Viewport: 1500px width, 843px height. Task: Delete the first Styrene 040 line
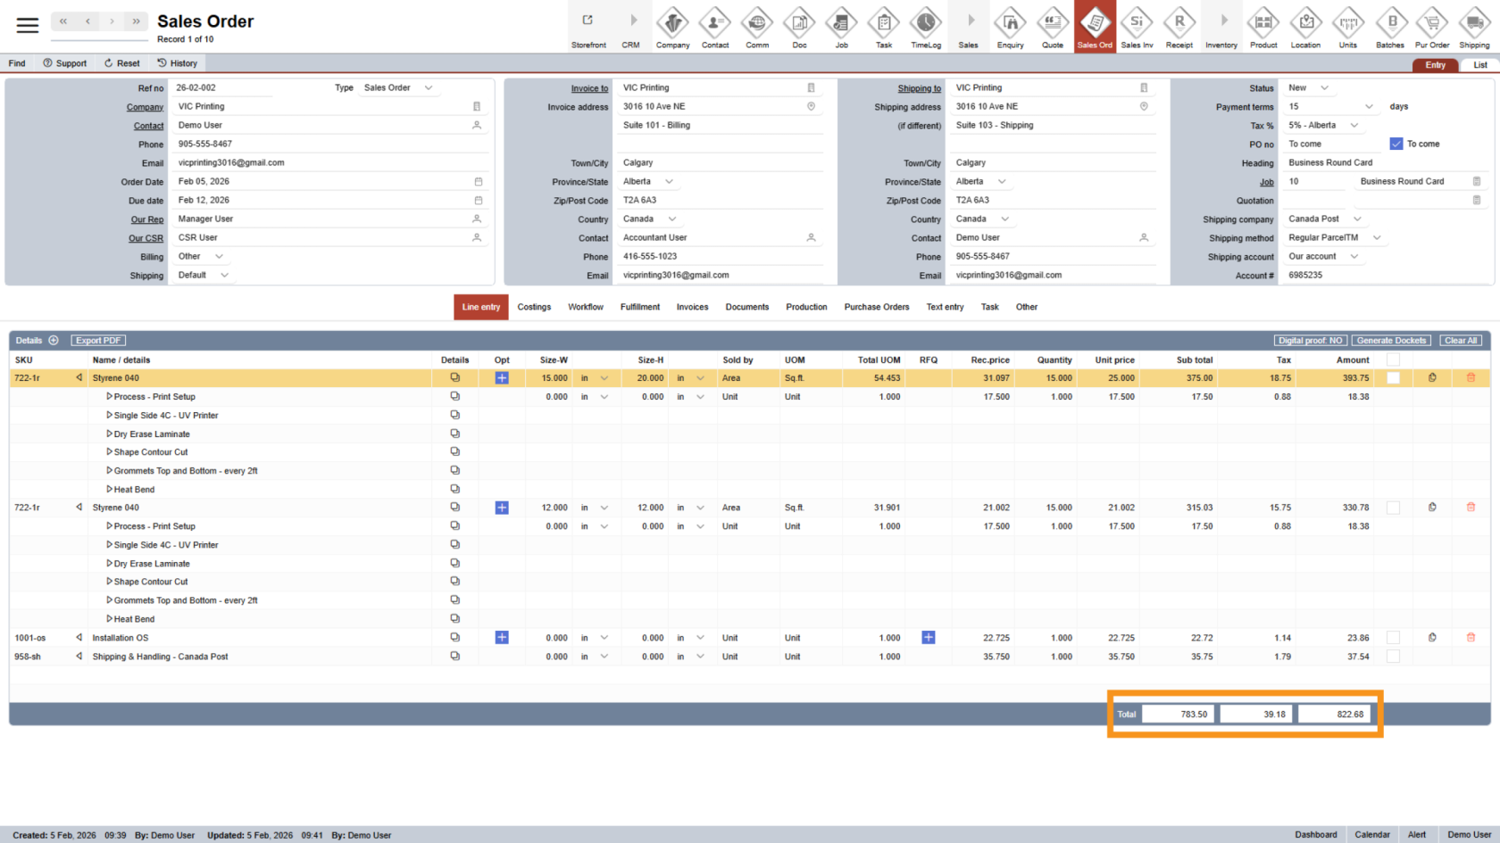pos(1471,378)
